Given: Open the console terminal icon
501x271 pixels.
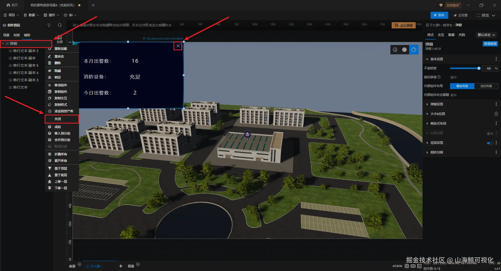Looking at the screenshot, I should click(x=419, y=266).
